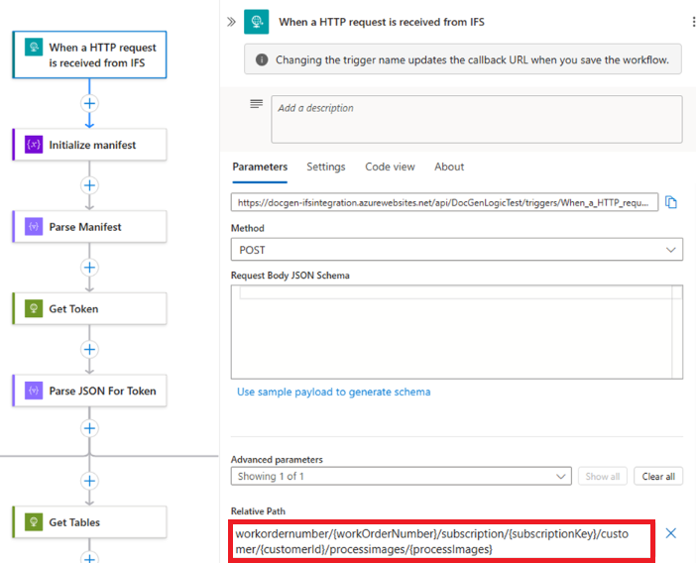Click the Get Token action icon

click(33, 309)
